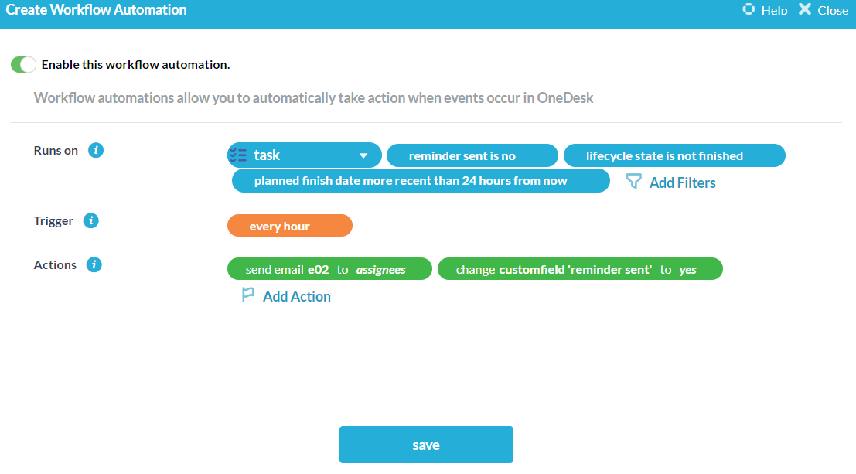
Task: Click the Add Filters link
Action: click(x=682, y=182)
